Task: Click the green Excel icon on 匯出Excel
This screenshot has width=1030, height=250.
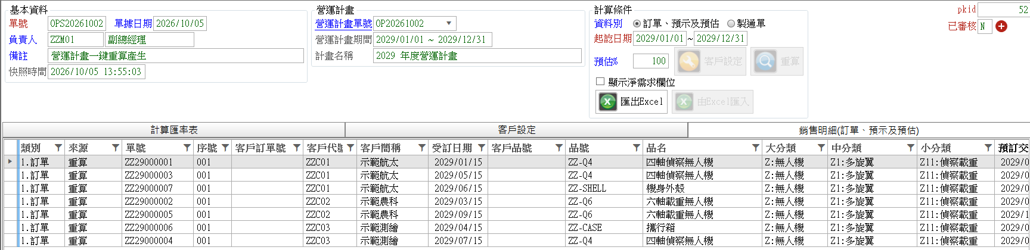Action: (607, 102)
